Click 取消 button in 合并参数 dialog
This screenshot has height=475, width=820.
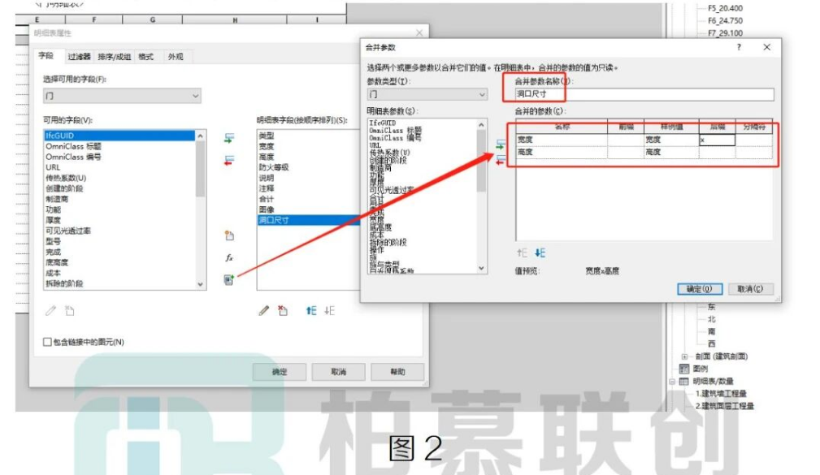point(750,289)
